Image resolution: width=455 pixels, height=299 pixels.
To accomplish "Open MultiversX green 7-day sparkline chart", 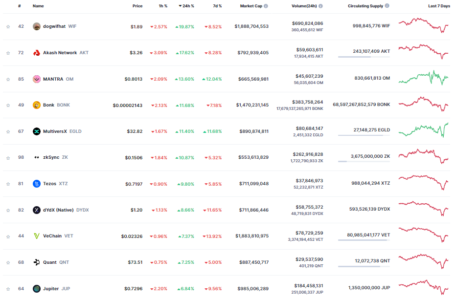I will pos(423,130).
